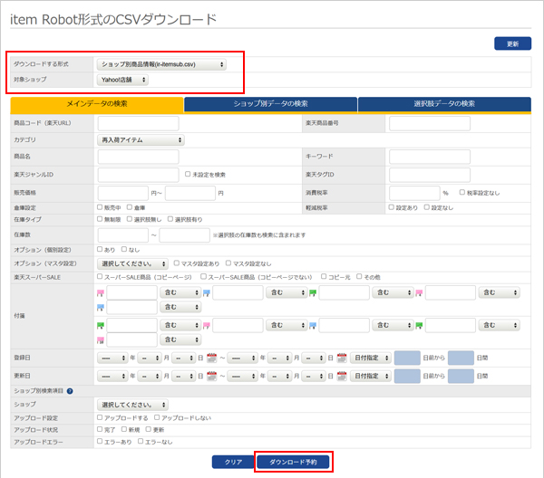Screen dimensions: 544x478
Task: Open the カテゴリ 再入荷アイテム dropdown
Action: coord(141,140)
